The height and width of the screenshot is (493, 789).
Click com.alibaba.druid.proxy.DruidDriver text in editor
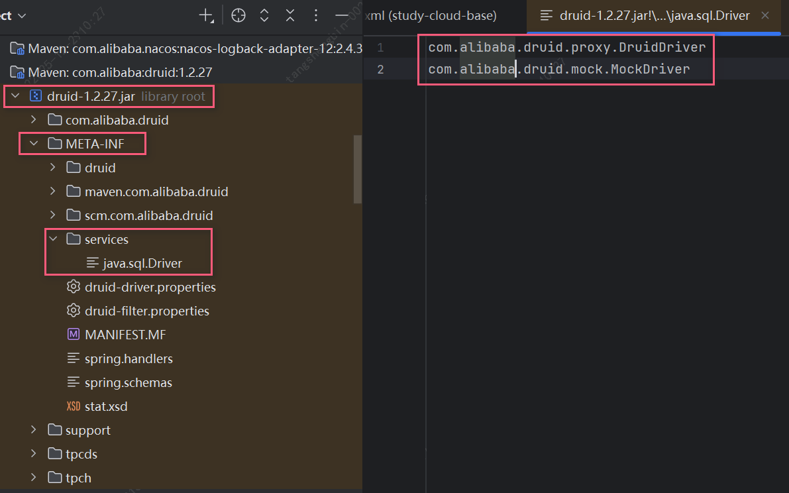[567, 47]
